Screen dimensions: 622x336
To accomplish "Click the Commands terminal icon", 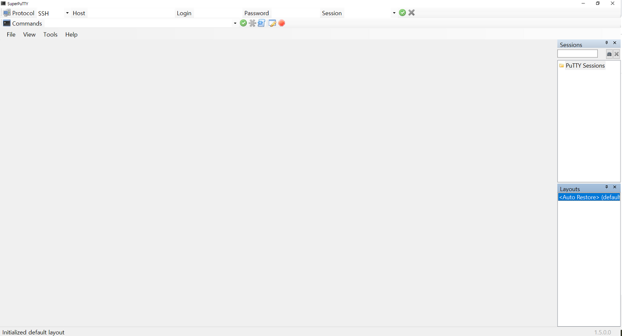I will click(7, 23).
